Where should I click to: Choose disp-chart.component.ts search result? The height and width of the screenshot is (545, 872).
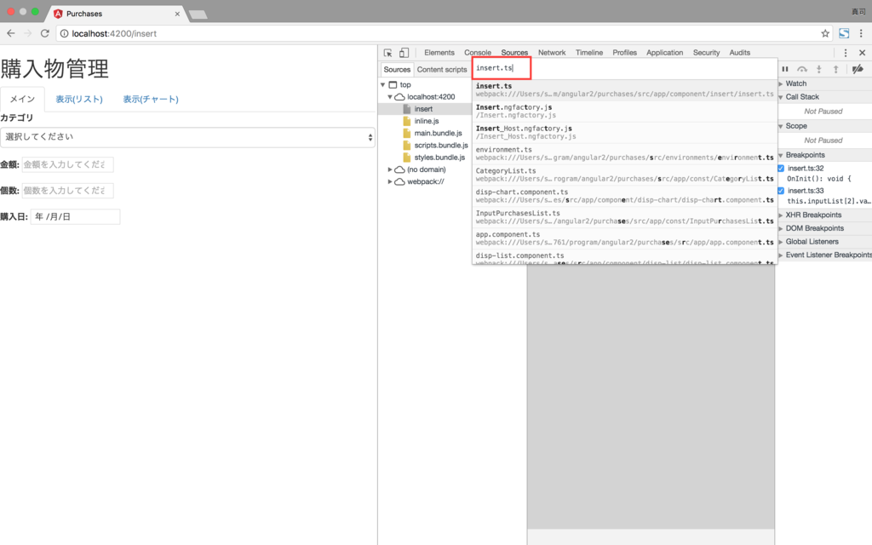click(x=624, y=196)
